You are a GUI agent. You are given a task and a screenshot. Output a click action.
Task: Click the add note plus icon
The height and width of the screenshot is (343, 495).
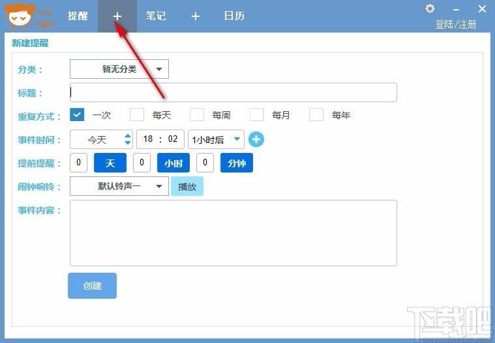[x=196, y=16]
